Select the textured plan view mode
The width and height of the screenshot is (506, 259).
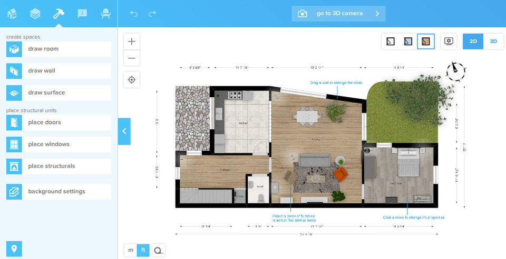[x=426, y=42]
